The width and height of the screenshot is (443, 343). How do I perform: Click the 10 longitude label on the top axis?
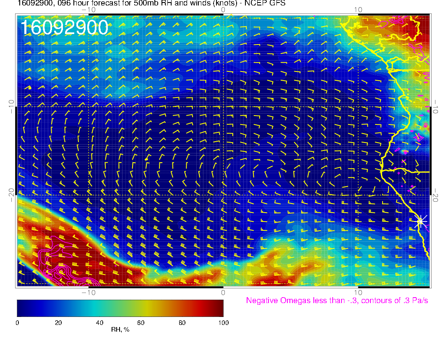pos(358,9)
